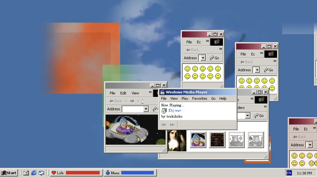
Task: Expand menu chevron in top center smiley window
Action: point(207,41)
